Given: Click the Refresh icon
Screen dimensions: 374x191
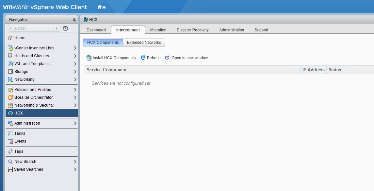Looking at the screenshot, I should [143, 58].
